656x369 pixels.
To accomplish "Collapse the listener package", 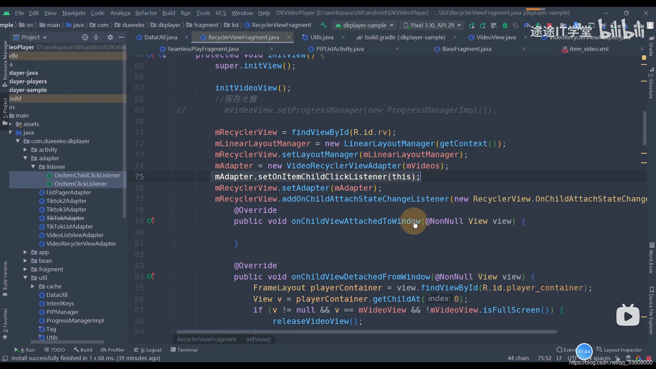I will click(33, 167).
